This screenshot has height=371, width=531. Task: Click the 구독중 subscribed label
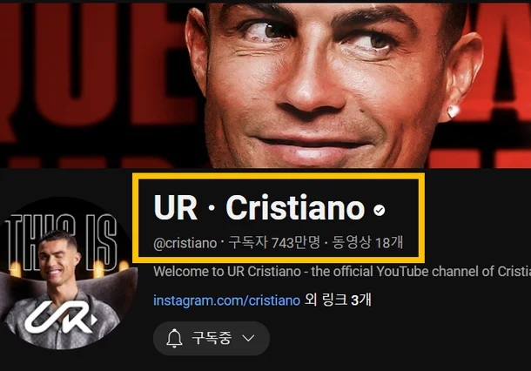pos(212,338)
